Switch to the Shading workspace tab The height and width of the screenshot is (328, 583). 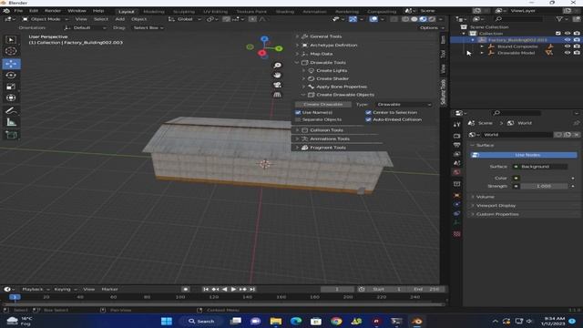(x=285, y=12)
